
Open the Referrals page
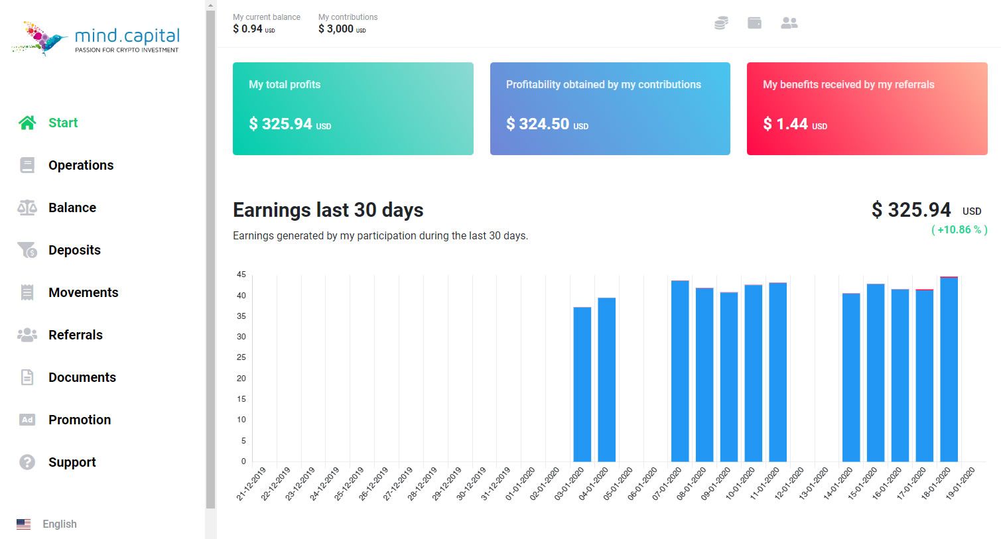pyautogui.click(x=76, y=335)
